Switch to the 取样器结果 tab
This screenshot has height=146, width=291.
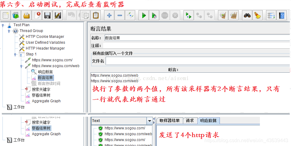coord(170,120)
